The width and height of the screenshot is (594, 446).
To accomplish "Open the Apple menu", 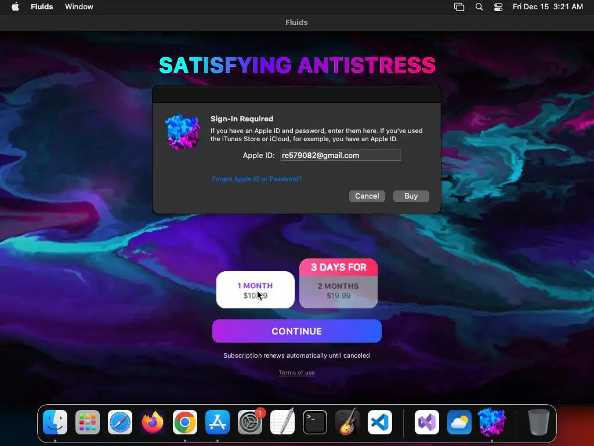I will coord(15,7).
